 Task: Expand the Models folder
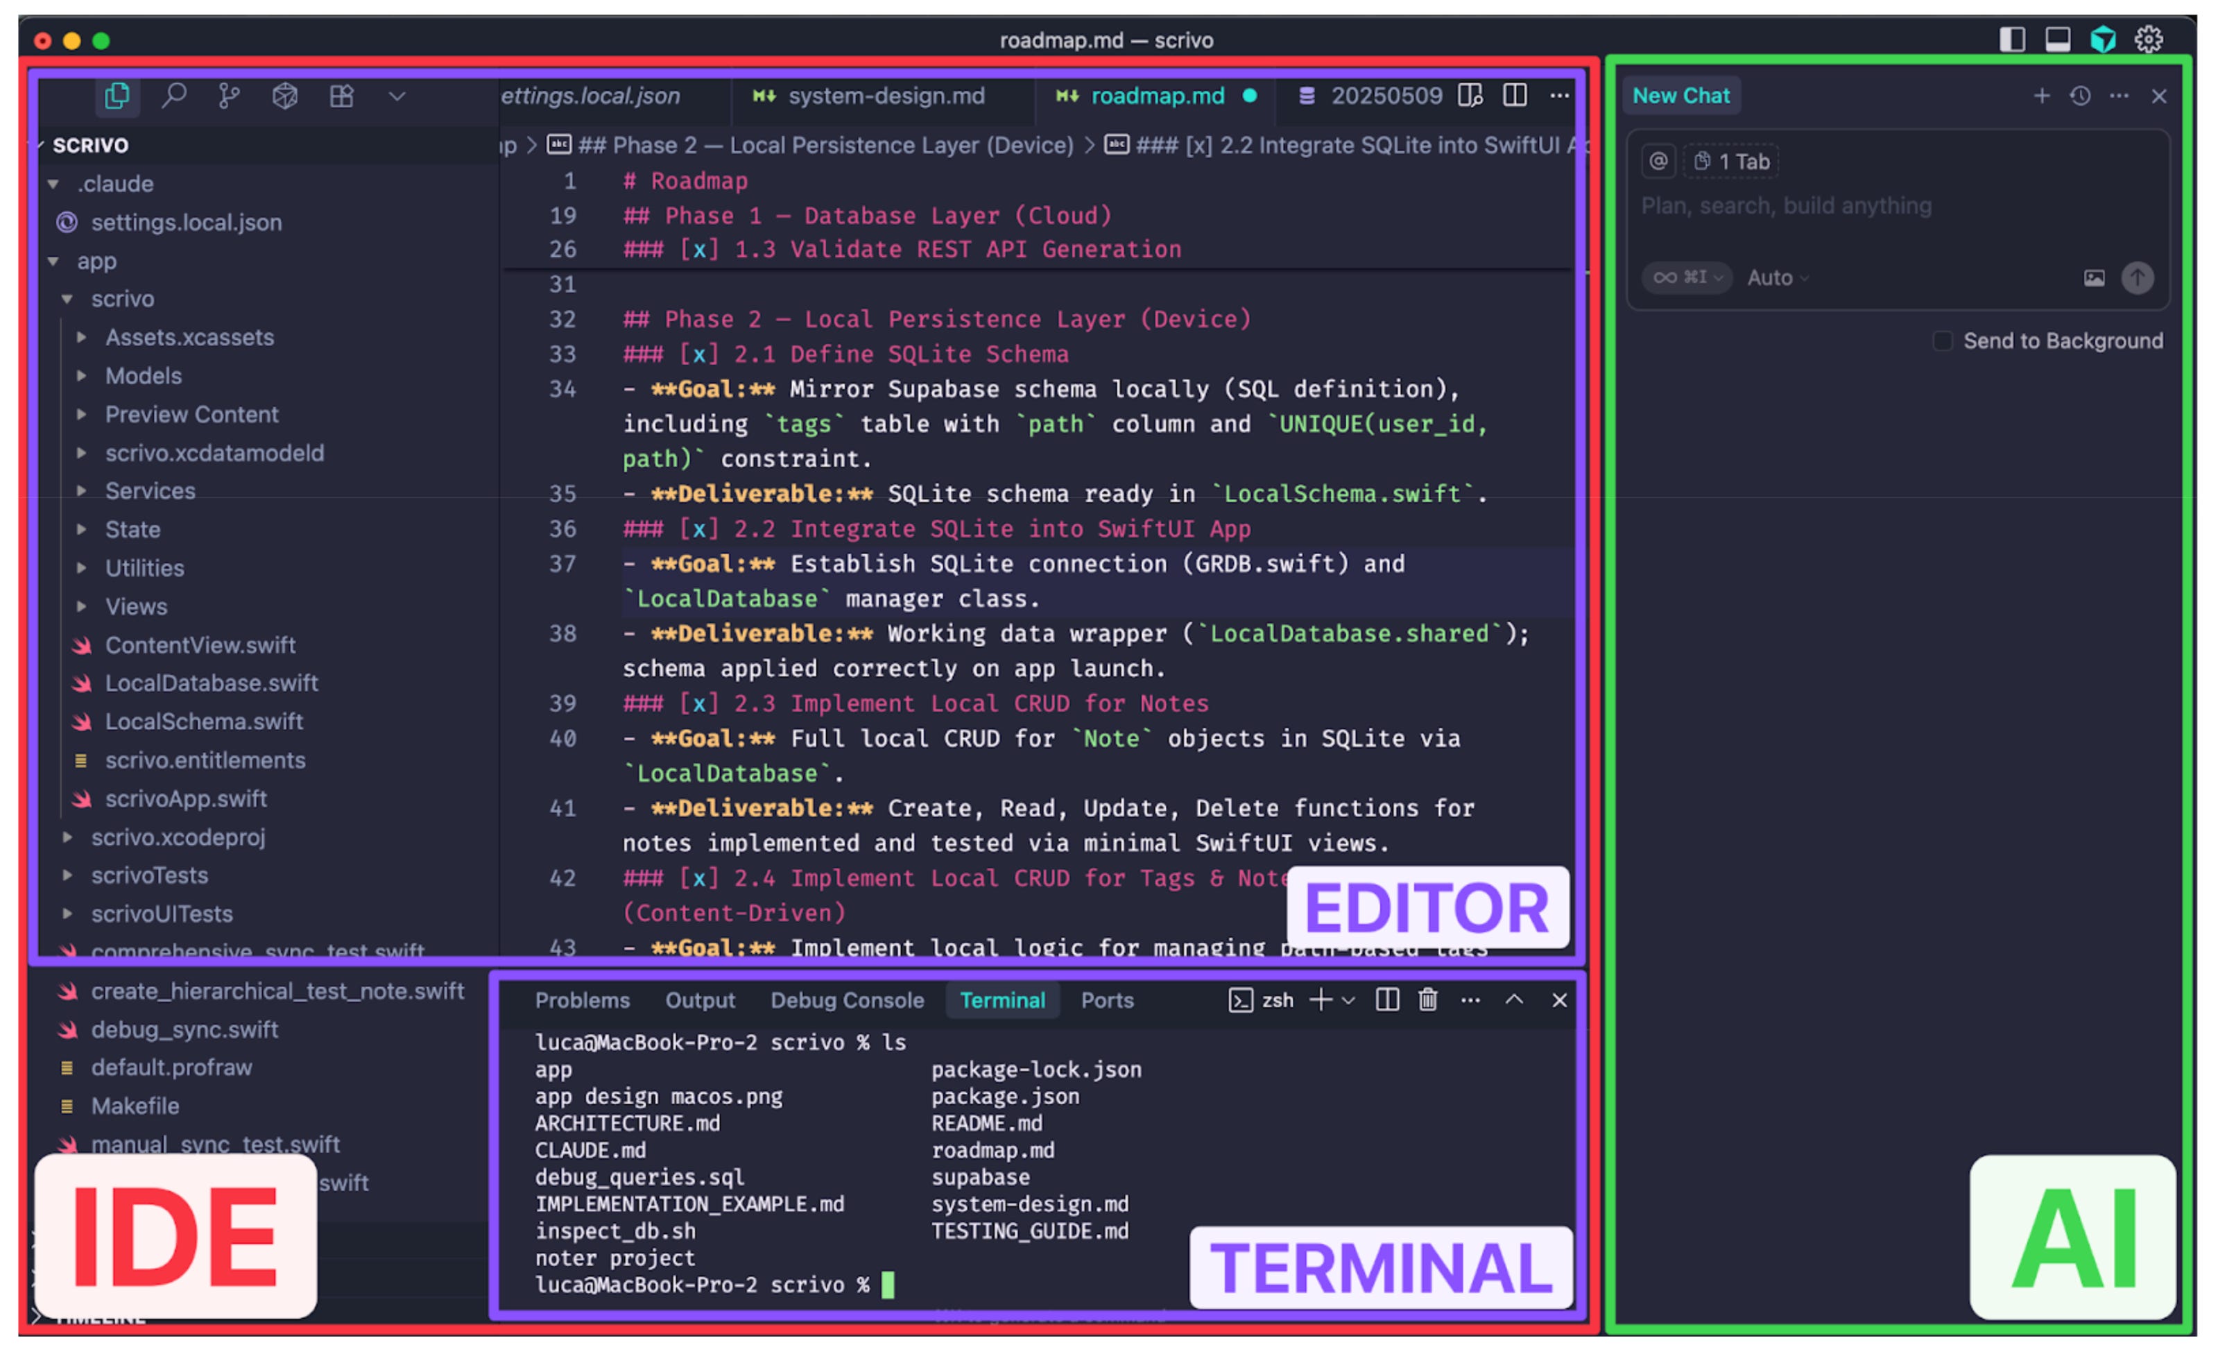coord(143,375)
